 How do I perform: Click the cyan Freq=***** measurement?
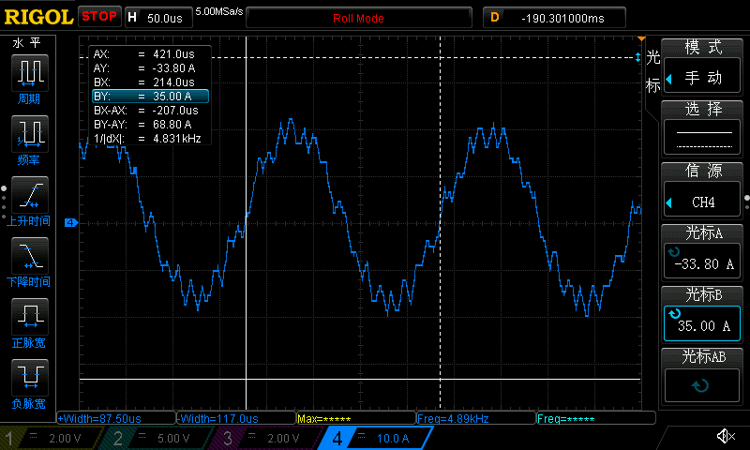tap(596, 418)
